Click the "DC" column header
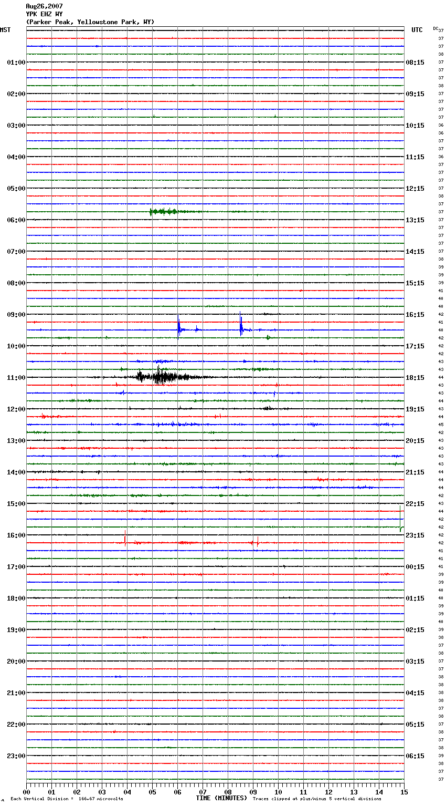 tap(436, 28)
